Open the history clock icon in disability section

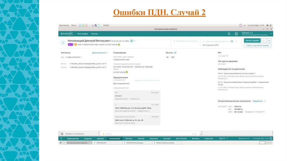coord(232,42)
